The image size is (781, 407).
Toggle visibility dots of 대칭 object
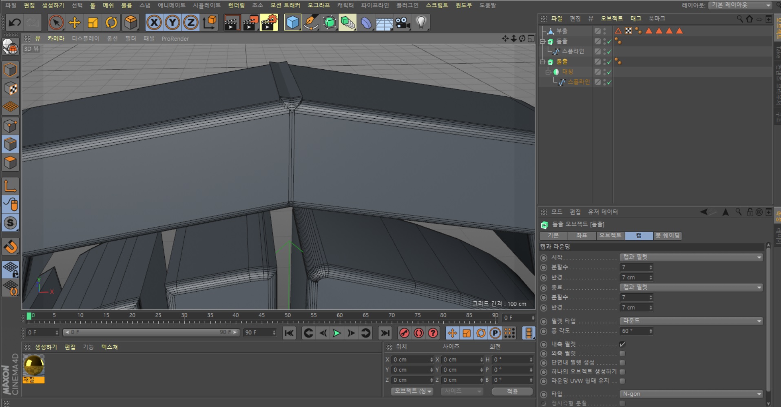[605, 72]
